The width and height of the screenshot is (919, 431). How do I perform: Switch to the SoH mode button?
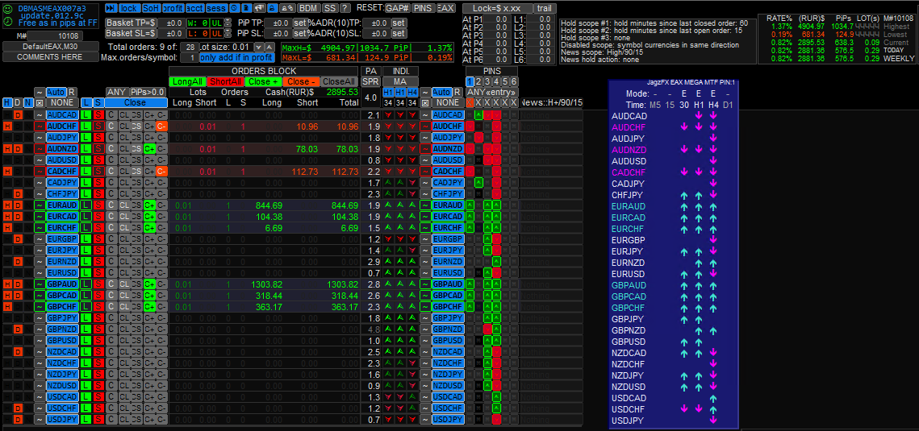click(x=151, y=8)
